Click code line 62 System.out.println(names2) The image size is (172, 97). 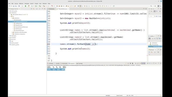75,49
